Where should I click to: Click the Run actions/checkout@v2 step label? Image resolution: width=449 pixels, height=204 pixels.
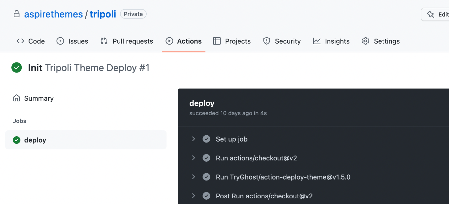[257, 158]
